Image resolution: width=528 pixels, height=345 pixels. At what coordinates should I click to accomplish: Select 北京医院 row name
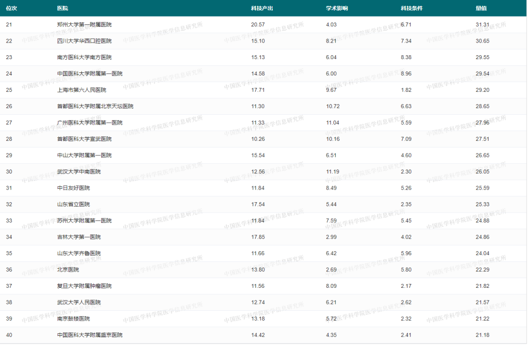click(x=68, y=270)
